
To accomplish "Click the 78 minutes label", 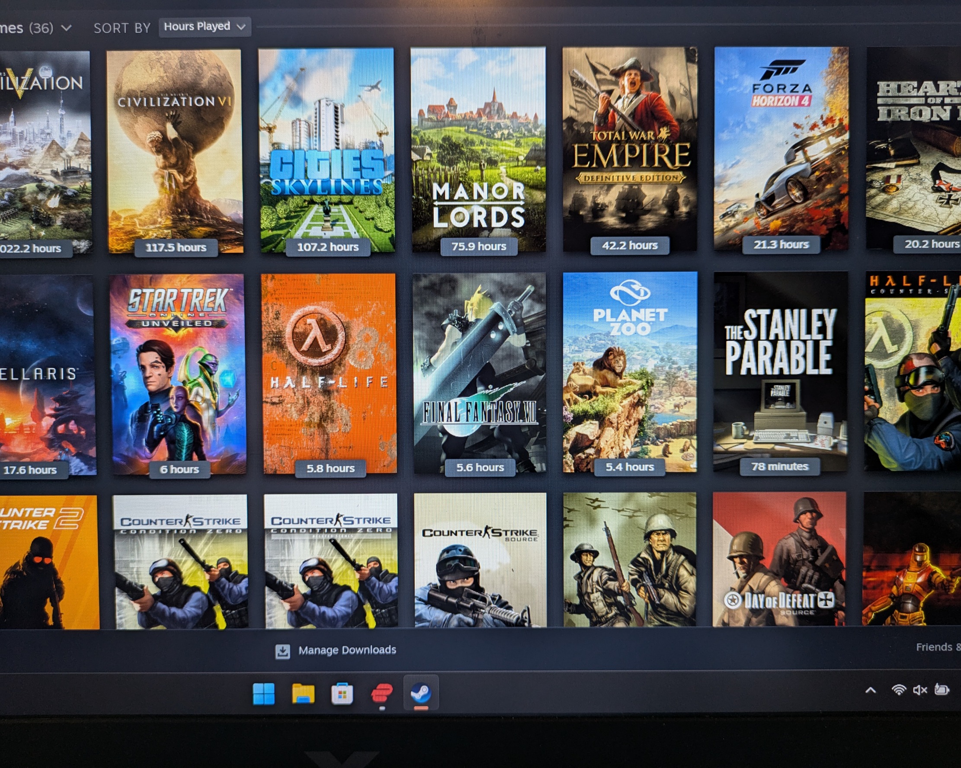I will click(x=780, y=467).
